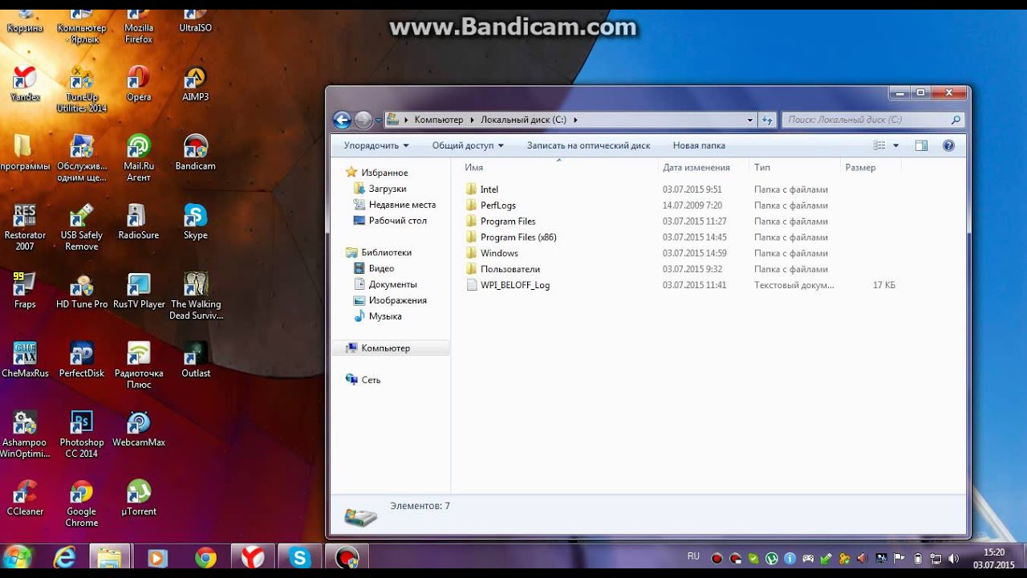Expand the Компьютер breadcrumb arrow

coord(472,120)
